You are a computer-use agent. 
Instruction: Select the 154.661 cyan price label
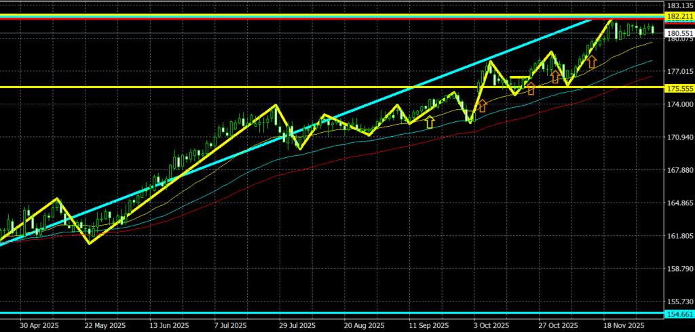click(x=679, y=314)
